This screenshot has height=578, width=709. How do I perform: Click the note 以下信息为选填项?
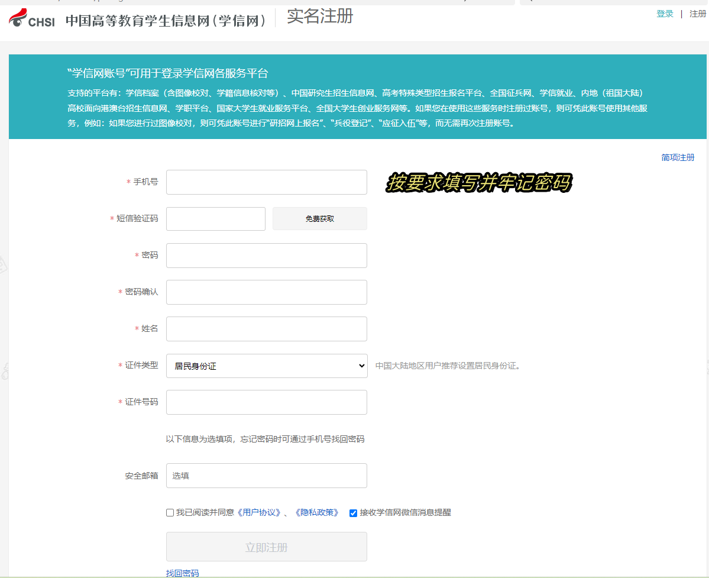pyautogui.click(x=265, y=439)
